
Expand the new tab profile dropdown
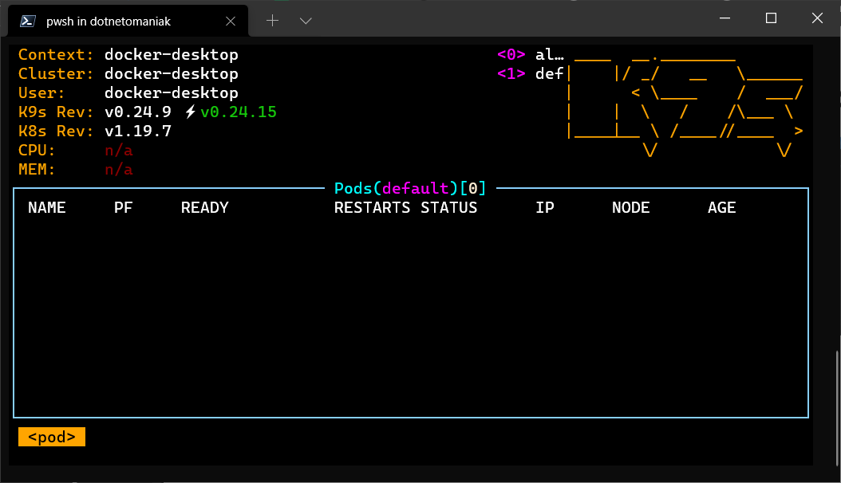pyautogui.click(x=306, y=21)
